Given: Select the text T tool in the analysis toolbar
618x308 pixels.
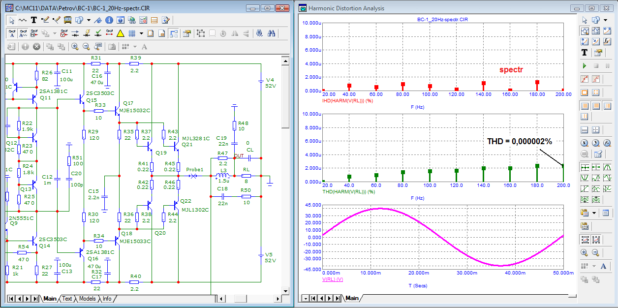Looking at the screenshot, I should tap(584, 52).
